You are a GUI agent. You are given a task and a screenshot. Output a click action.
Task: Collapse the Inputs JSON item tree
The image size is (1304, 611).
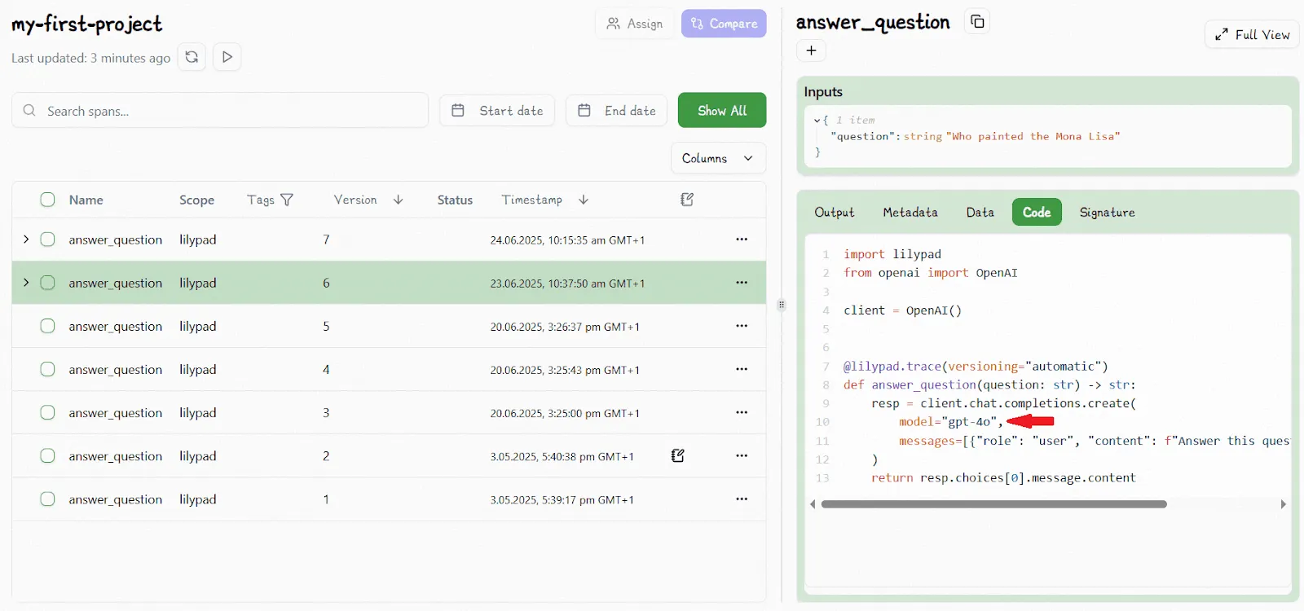[817, 121]
